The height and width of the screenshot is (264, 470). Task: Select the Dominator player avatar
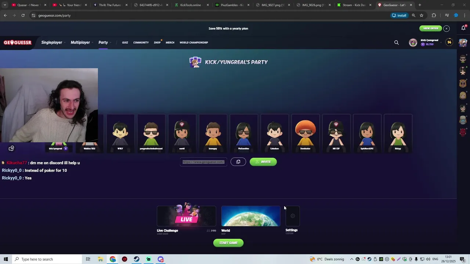pos(305,133)
